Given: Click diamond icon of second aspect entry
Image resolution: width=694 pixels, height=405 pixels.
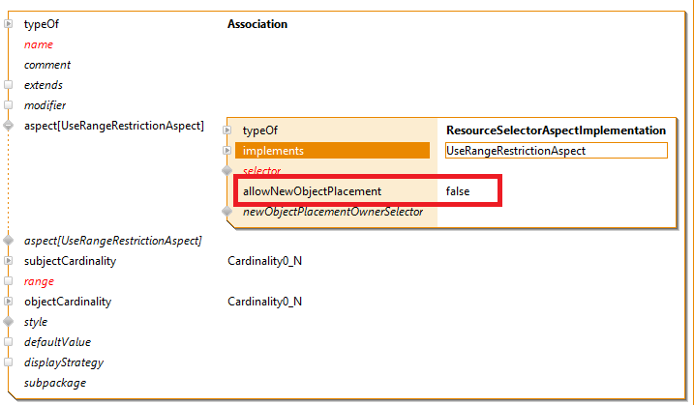Looking at the screenshot, I should (9, 241).
